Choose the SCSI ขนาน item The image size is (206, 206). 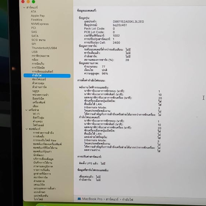coord(38,40)
